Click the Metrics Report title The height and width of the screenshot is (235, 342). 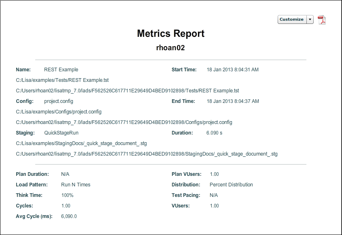(171, 34)
